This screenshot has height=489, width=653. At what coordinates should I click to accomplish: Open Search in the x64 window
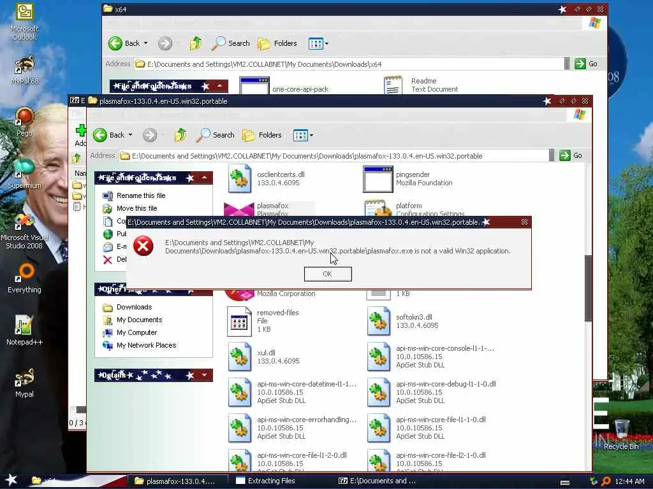pyautogui.click(x=231, y=43)
